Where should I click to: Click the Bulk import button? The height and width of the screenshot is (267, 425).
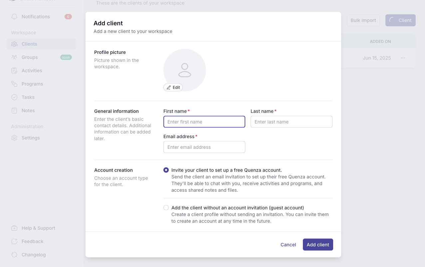[363, 20]
